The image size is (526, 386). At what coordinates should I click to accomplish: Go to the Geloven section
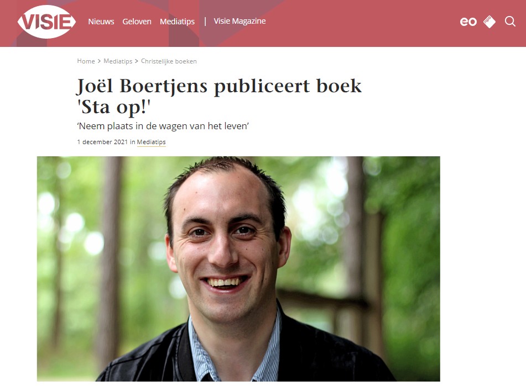(137, 22)
